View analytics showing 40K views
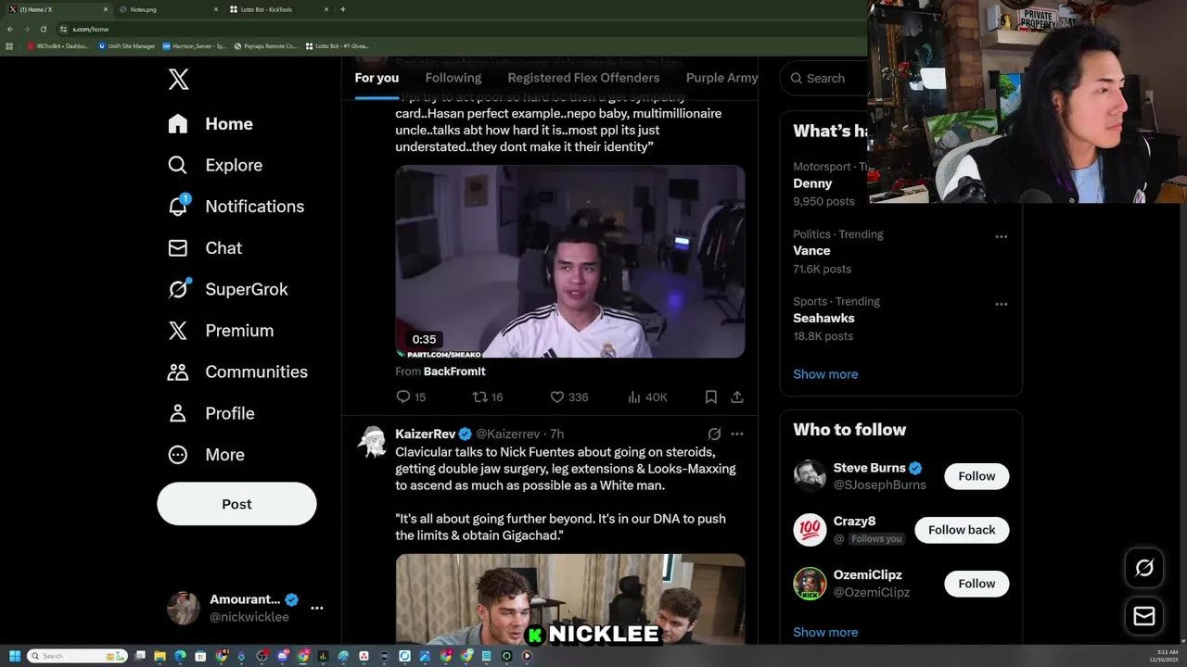 pyautogui.click(x=647, y=396)
